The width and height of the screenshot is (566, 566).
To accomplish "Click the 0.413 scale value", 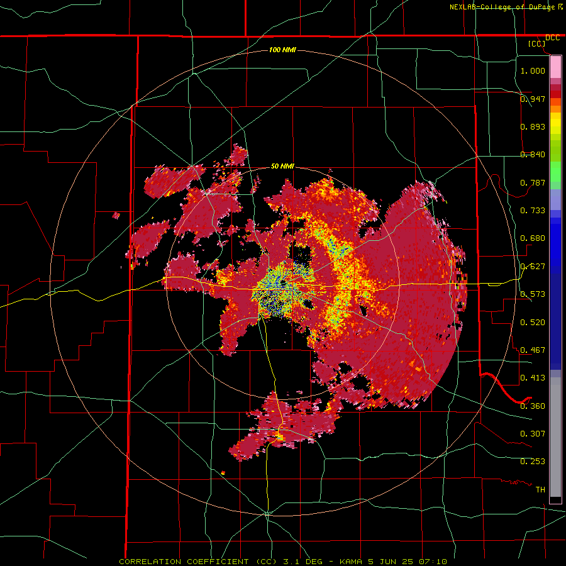I will click(533, 378).
